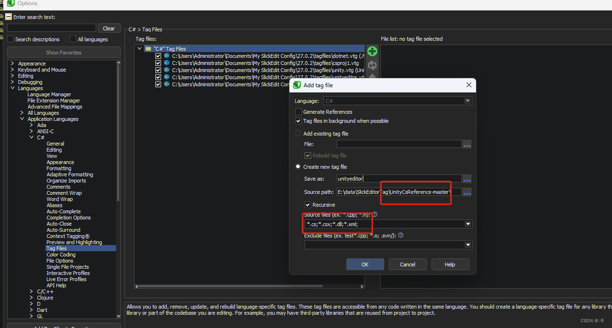The width and height of the screenshot is (612, 328).
Task: Close the Add tag file dialog with X
Action: pyautogui.click(x=469, y=85)
